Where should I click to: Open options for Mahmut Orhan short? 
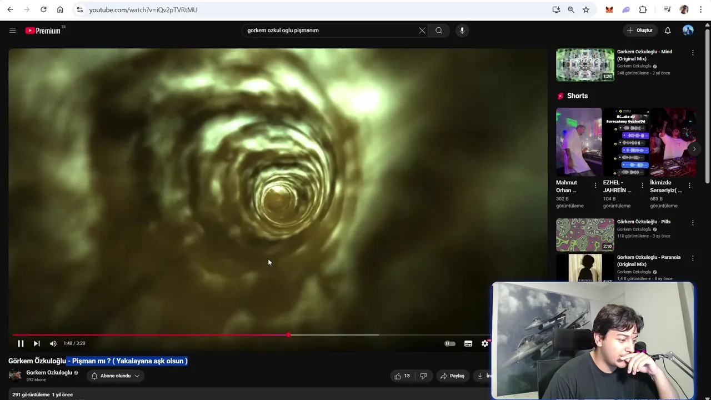(x=595, y=185)
